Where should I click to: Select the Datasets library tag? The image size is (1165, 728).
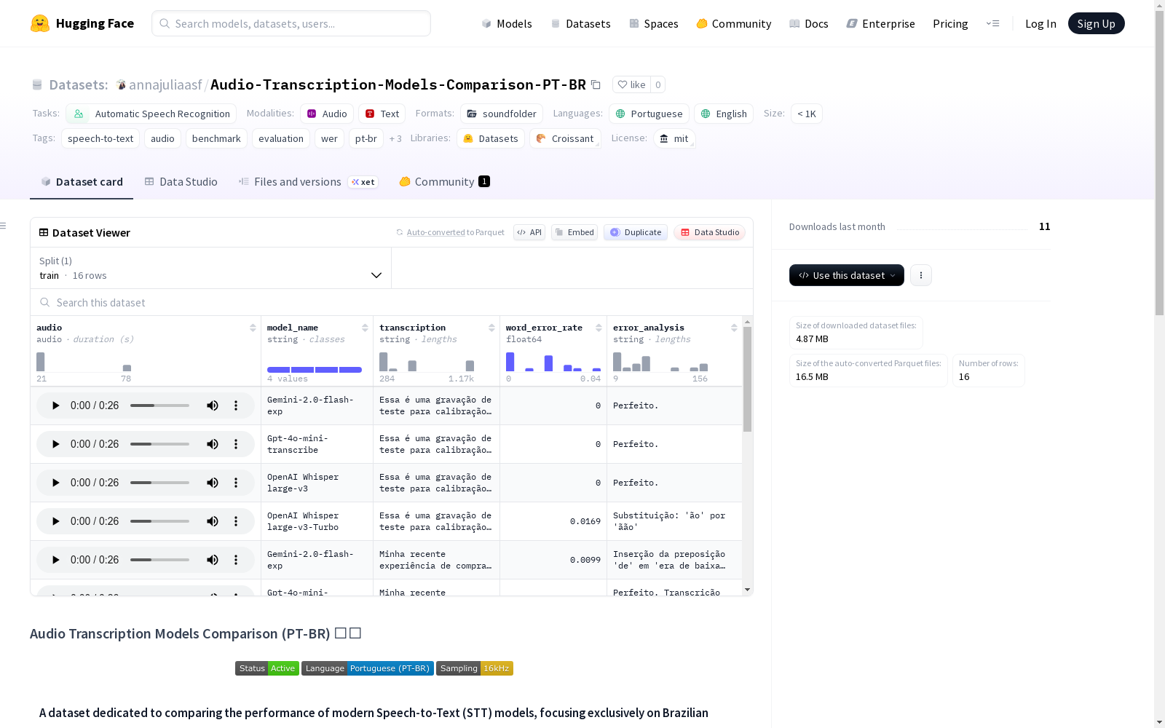[x=491, y=138]
